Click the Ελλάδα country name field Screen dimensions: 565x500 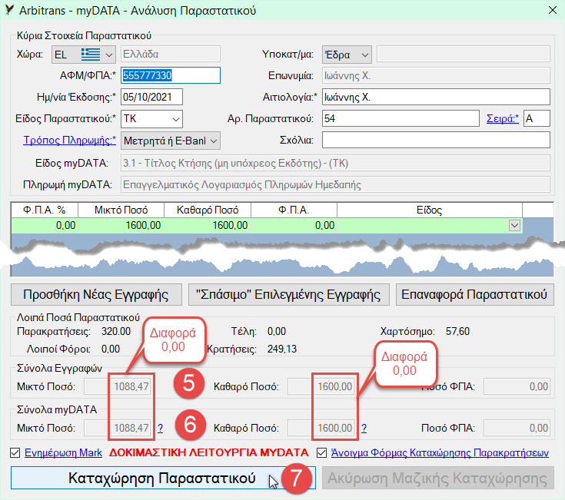pyautogui.click(x=171, y=54)
